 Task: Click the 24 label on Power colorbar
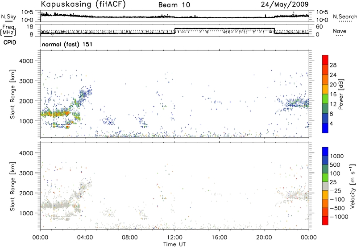point(333,75)
